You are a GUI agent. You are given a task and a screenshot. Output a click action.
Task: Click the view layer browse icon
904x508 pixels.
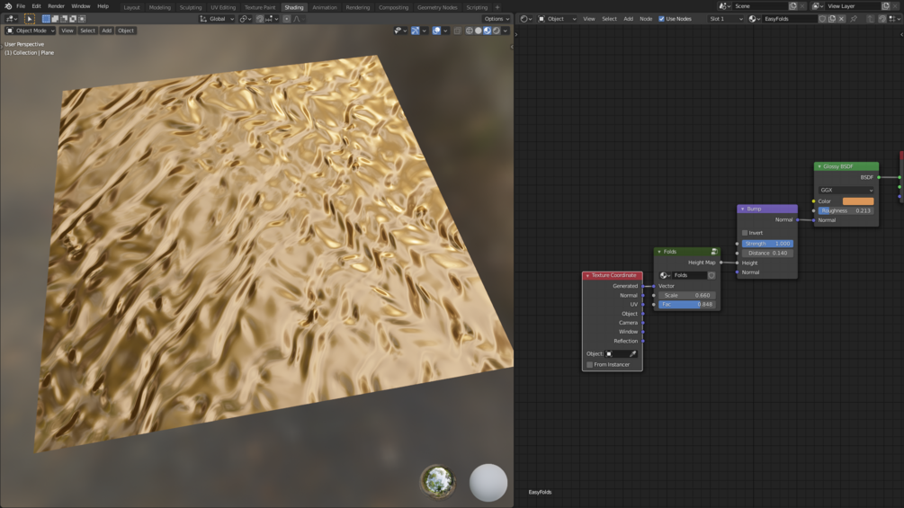coord(817,6)
